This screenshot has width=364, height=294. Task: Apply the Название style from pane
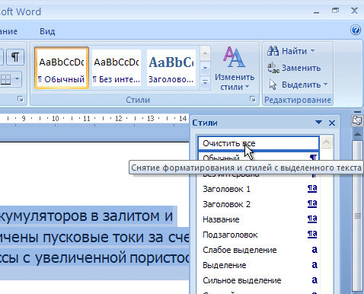258,219
